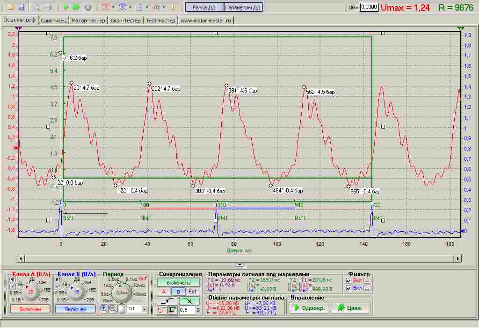Zoom in with the plus magnifier icon
Viewport: 479px width, 328px height.
coord(103,308)
